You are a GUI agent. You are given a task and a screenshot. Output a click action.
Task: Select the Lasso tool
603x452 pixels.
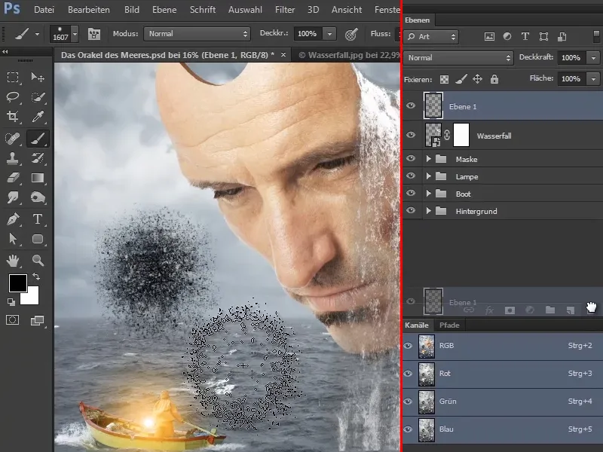[x=13, y=97]
